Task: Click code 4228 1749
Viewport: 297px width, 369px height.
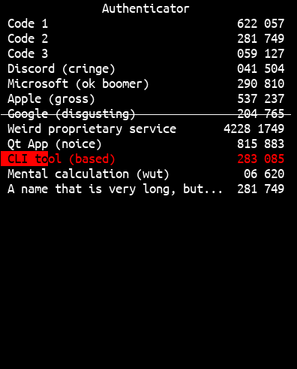Action: (253, 129)
